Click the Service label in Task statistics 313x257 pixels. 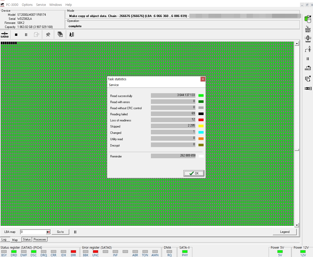click(x=114, y=85)
